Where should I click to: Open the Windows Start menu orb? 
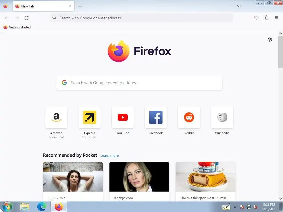[7, 206]
